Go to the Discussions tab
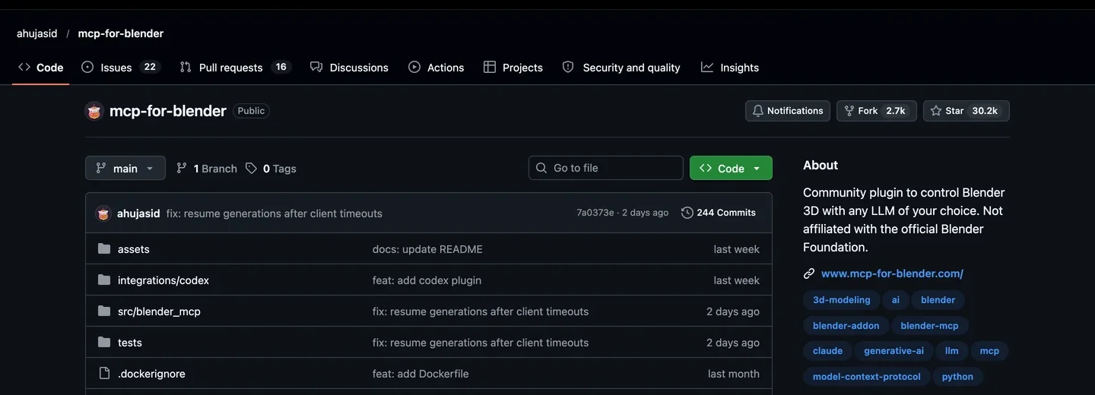This screenshot has height=395, width=1095. (349, 68)
